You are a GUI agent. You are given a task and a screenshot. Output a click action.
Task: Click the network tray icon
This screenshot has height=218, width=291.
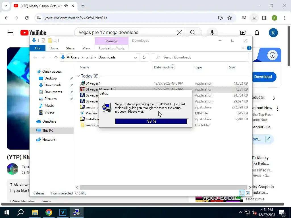tap(248, 212)
